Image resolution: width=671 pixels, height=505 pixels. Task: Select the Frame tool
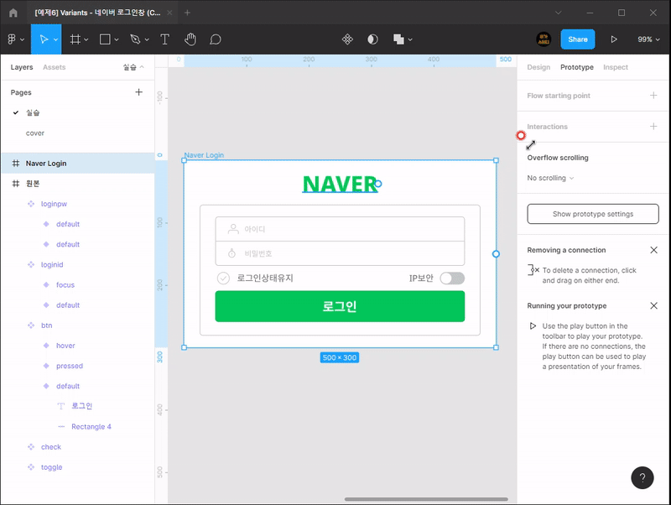(75, 39)
